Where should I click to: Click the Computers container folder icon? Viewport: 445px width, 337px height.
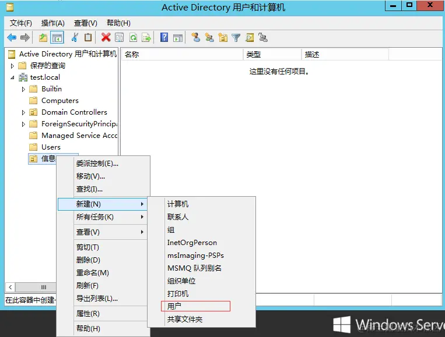pos(33,101)
